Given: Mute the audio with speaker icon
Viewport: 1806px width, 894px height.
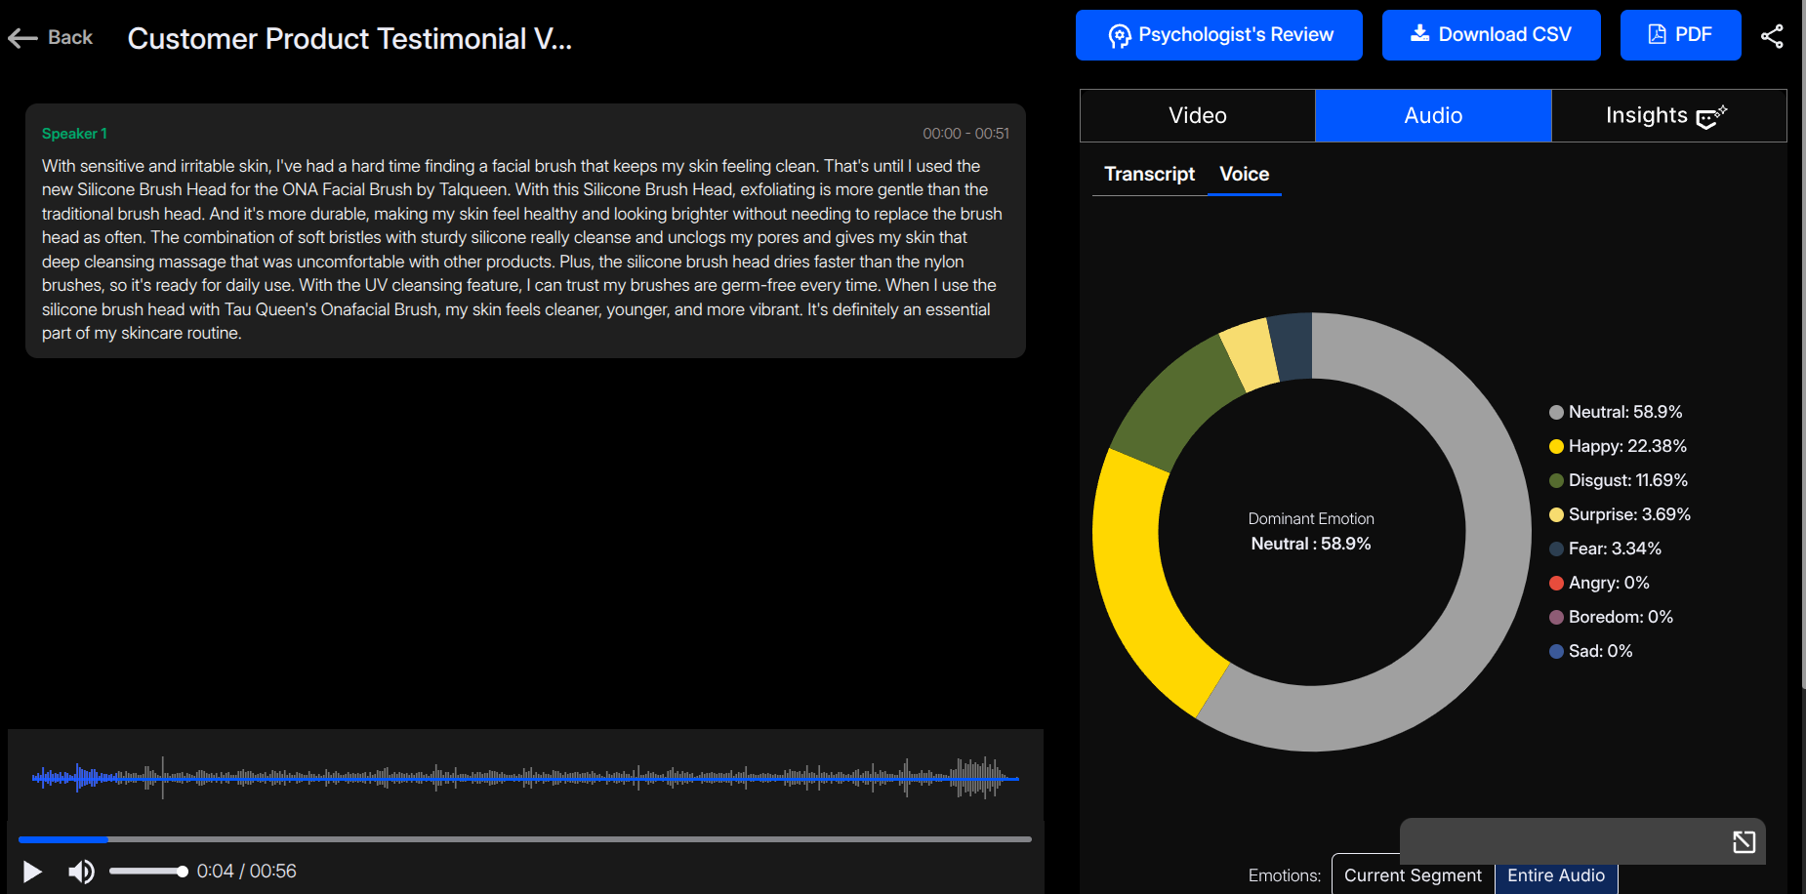Looking at the screenshot, I should (81, 872).
